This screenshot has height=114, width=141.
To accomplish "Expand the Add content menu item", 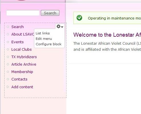I will [x=22, y=87].
